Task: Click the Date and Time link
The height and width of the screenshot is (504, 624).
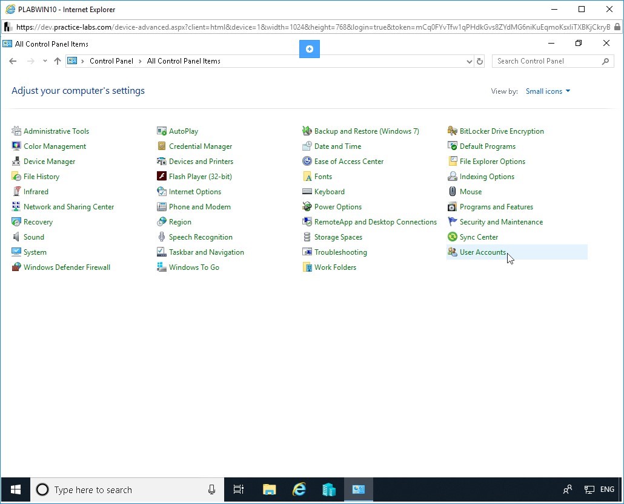Action: [337, 146]
